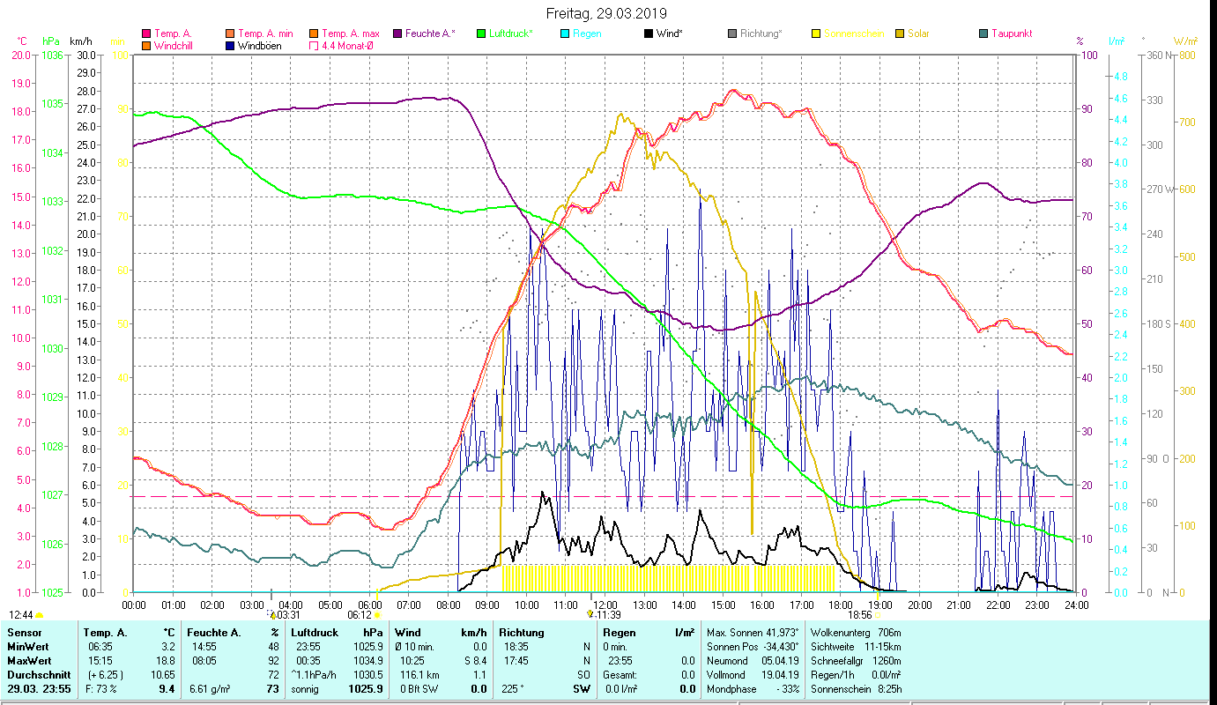
Task: Click the 'sonnig' weather status
Action: pos(307,689)
